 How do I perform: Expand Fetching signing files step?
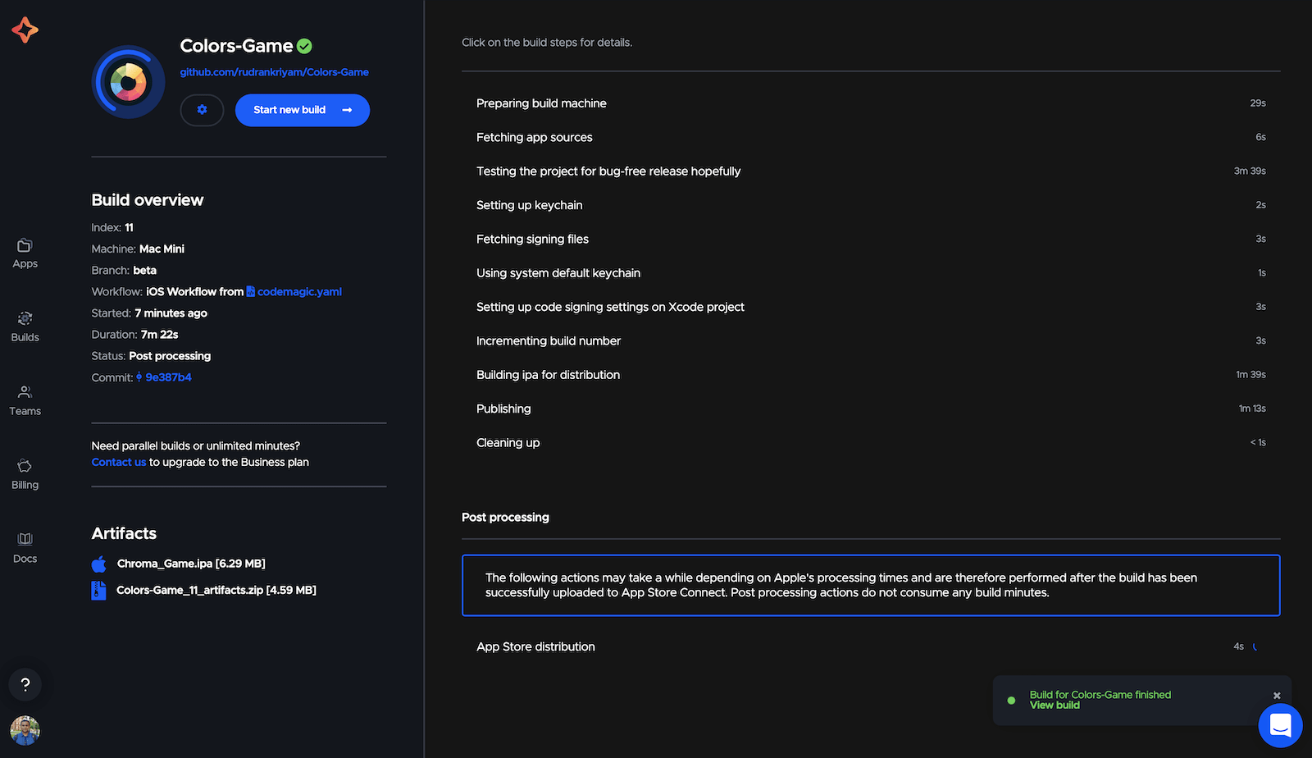(871, 239)
